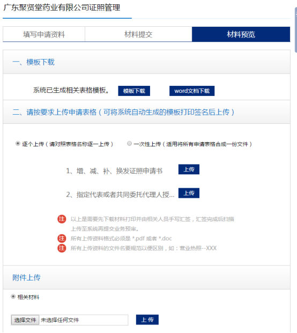Select the 逐个上传 radio button
The width and height of the screenshot is (297, 333).
click(x=18, y=144)
